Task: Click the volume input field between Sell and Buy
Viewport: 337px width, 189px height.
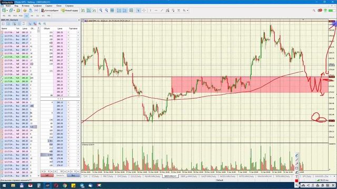Action: [61, 172]
